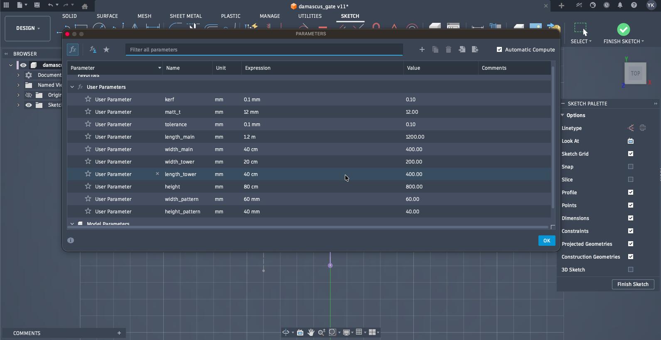Disable the Sketch Grid checkbox
The height and width of the screenshot is (340, 661).
[631, 154]
